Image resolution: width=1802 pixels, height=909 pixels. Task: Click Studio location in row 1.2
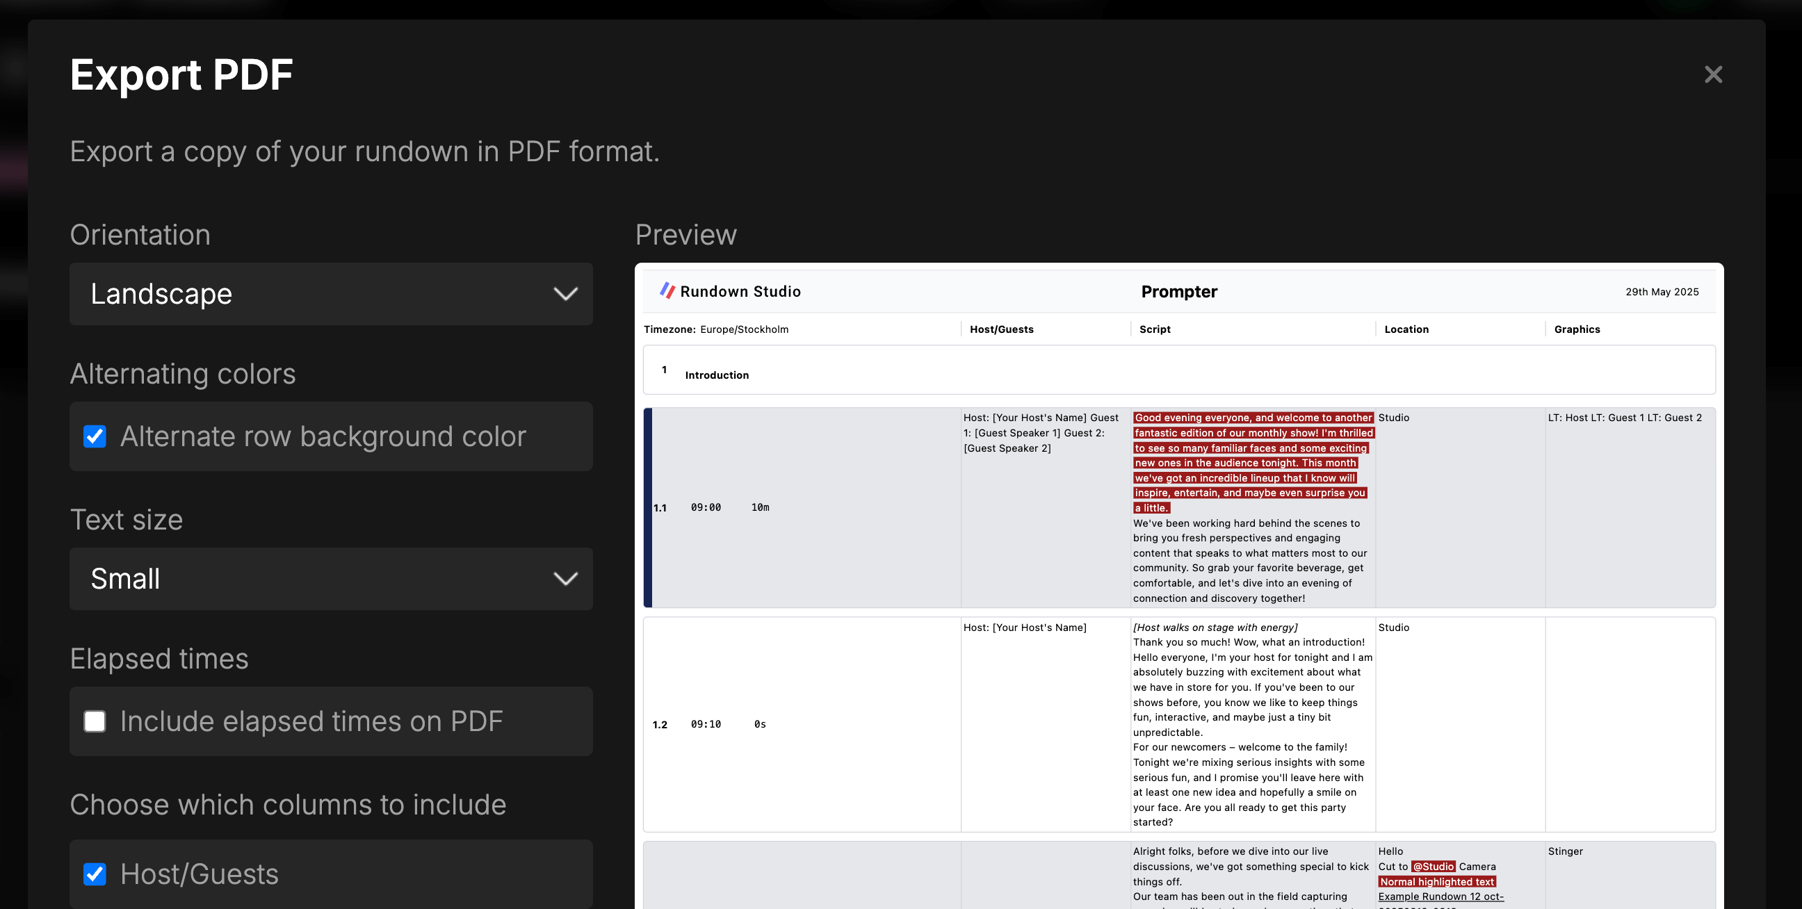point(1393,628)
